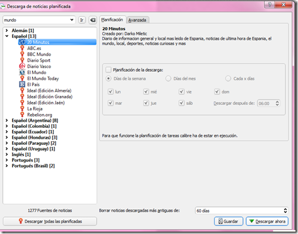The width and height of the screenshot is (298, 234).
Task: Adjust the 06:00 download time spinner
Action: tap(277, 103)
